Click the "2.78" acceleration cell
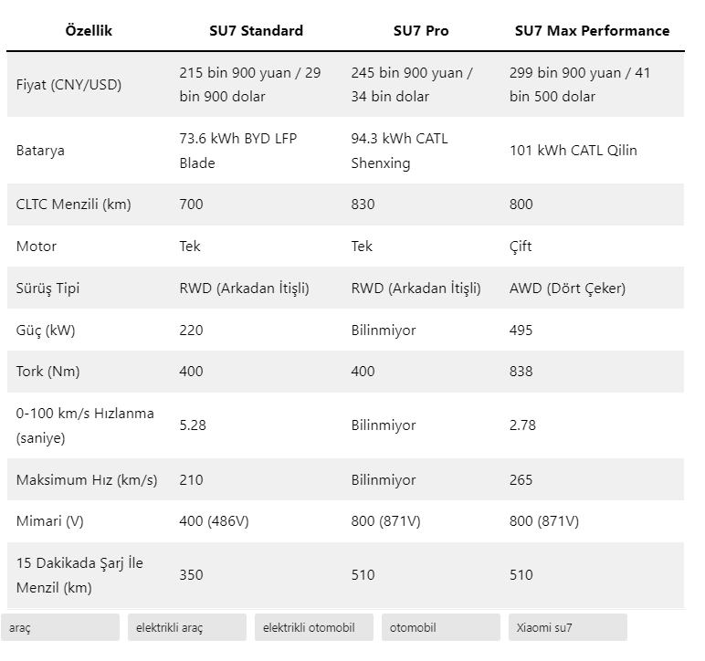This screenshot has width=705, height=661. tap(522, 425)
